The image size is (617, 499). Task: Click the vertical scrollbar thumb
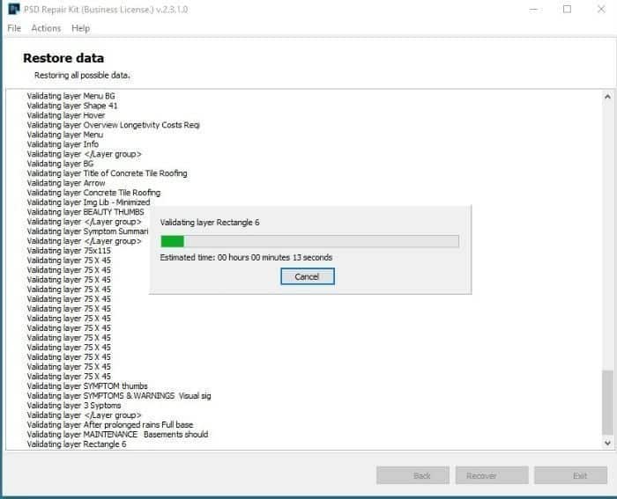pyautogui.click(x=607, y=401)
